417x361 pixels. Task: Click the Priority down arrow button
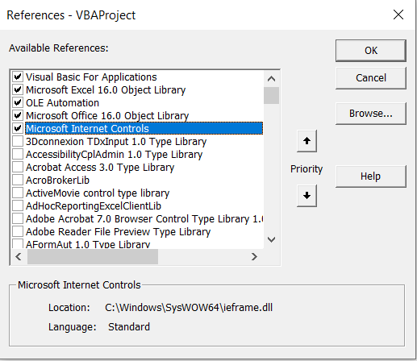click(x=306, y=196)
